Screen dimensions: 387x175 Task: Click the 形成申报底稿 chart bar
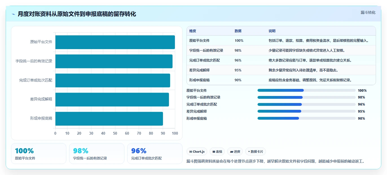[109, 119]
